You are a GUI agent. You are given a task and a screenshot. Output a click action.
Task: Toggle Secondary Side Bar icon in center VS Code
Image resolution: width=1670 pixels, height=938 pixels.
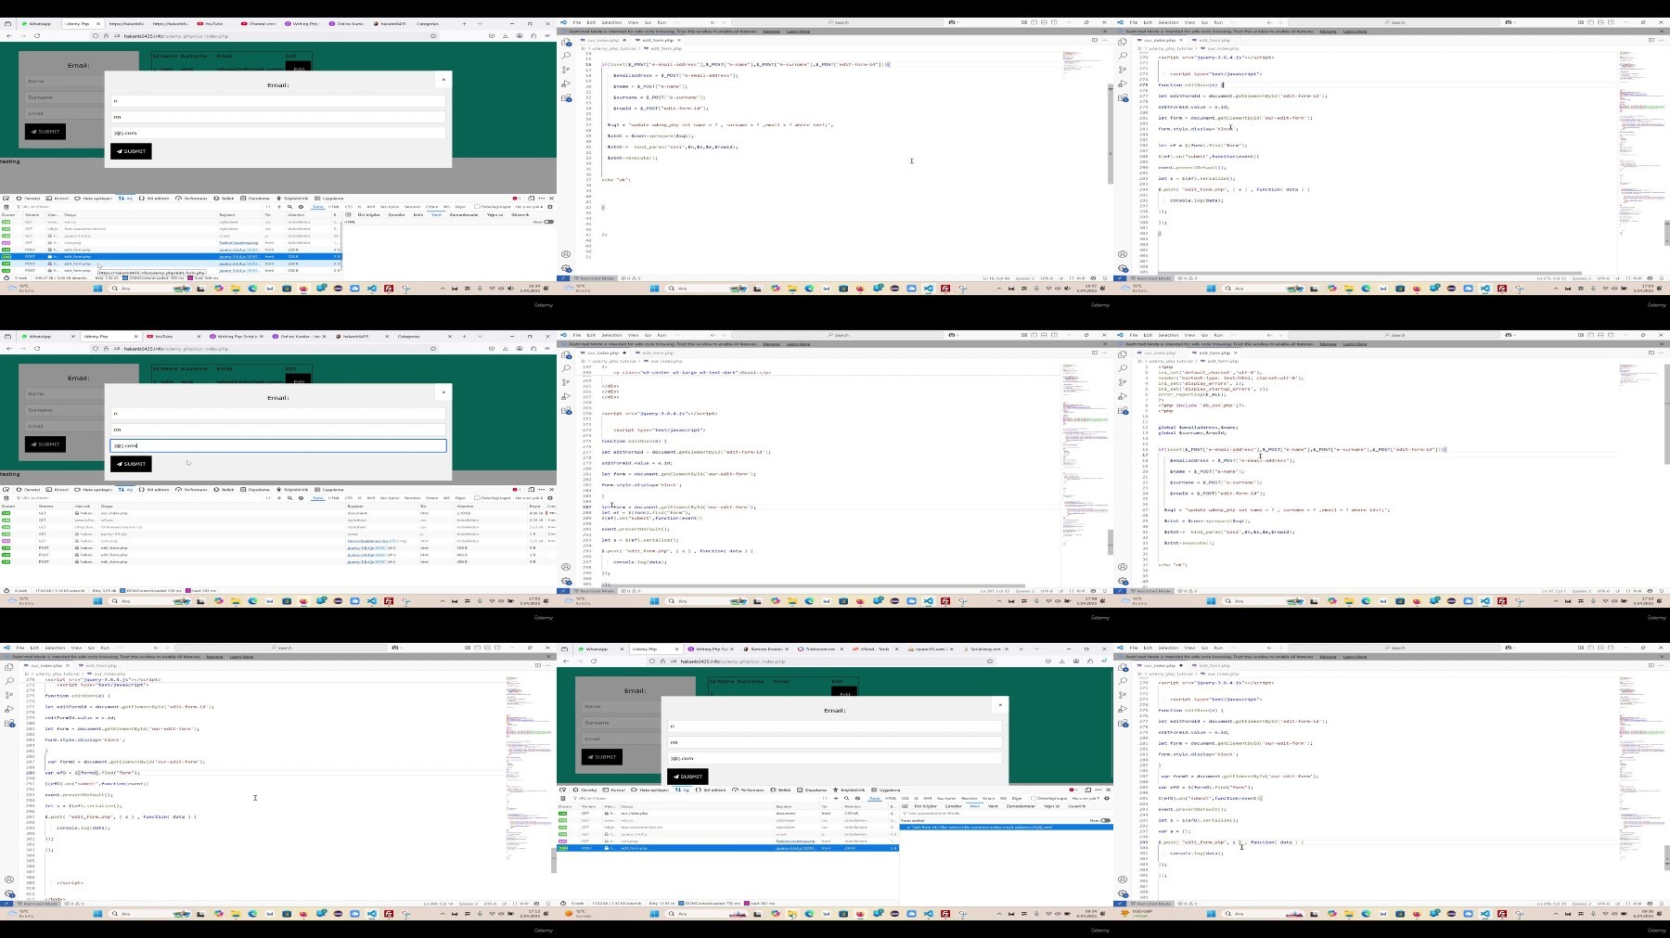[x=1052, y=335]
